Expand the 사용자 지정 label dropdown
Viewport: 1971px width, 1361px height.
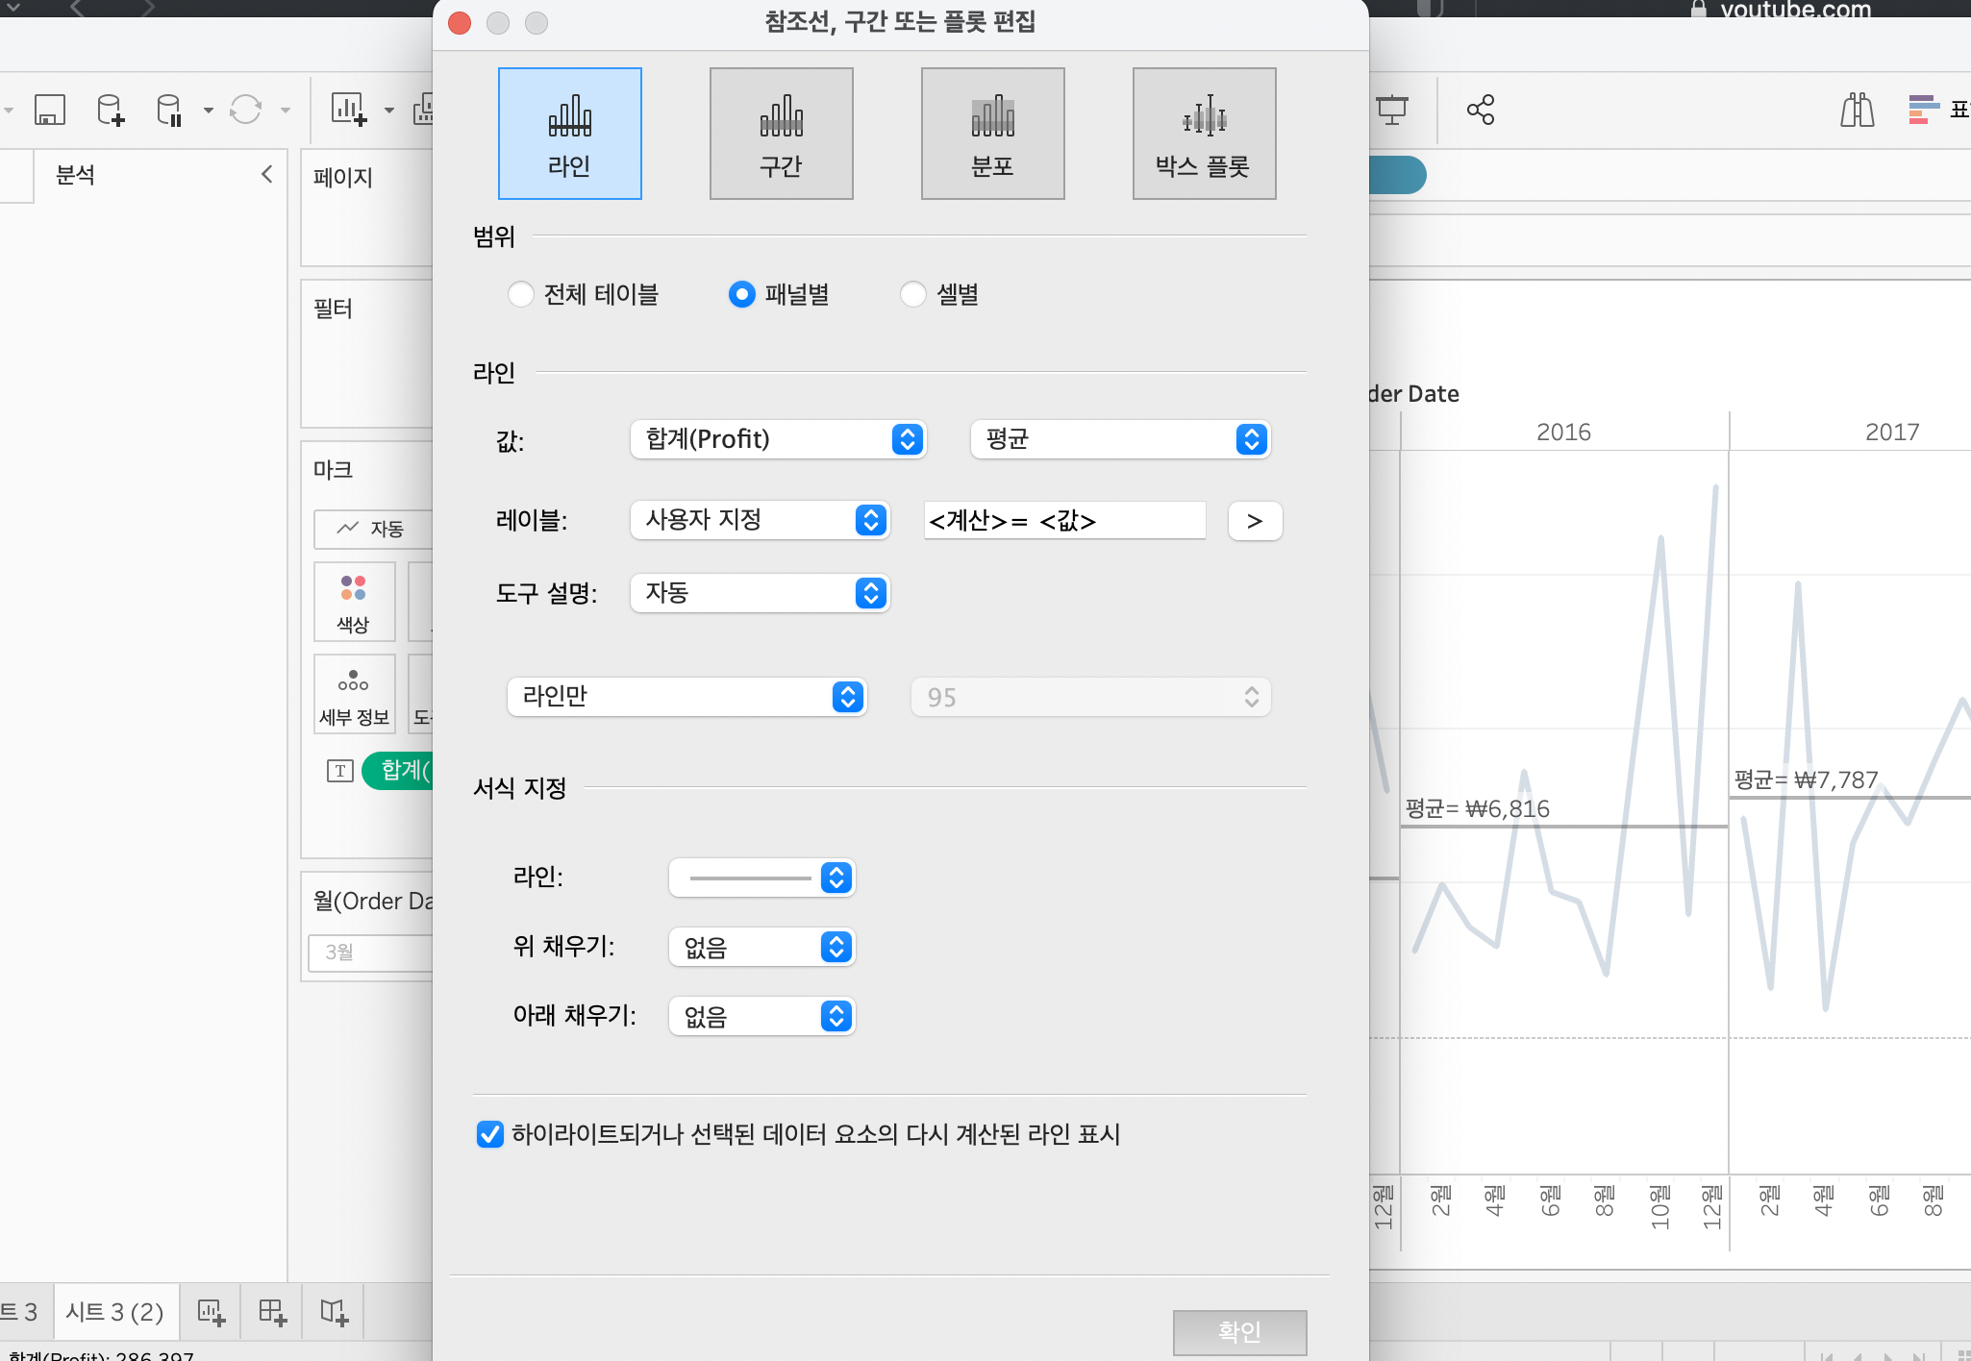click(x=760, y=520)
